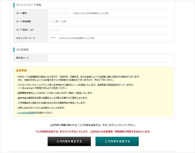Viewport: 195px width, 153px height.
Task: Click the ご利用開始月 cancellation fee notice
Action: click(51, 103)
